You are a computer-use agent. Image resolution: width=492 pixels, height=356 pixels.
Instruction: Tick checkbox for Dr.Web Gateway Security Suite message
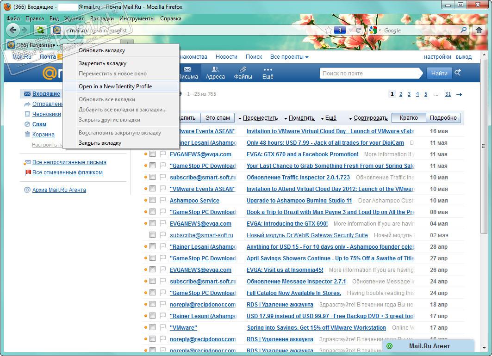[x=152, y=235]
